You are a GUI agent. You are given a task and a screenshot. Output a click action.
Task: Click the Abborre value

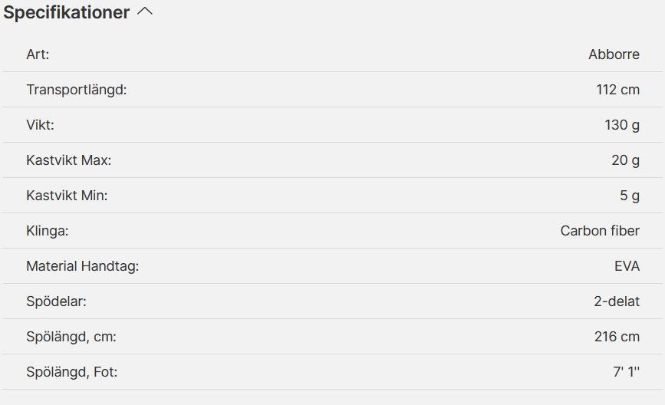pyautogui.click(x=614, y=54)
